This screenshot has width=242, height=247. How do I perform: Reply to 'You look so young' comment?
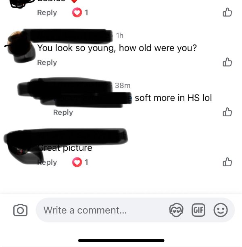(47, 63)
